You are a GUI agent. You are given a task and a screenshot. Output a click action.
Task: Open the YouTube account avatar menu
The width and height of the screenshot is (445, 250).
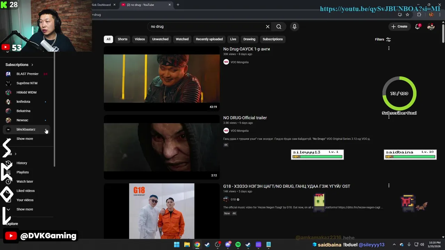click(431, 26)
